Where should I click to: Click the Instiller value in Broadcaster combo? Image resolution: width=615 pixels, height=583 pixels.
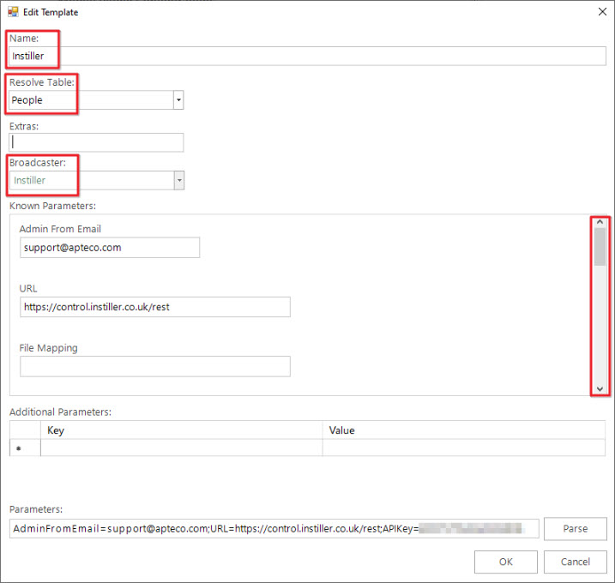tap(30, 180)
